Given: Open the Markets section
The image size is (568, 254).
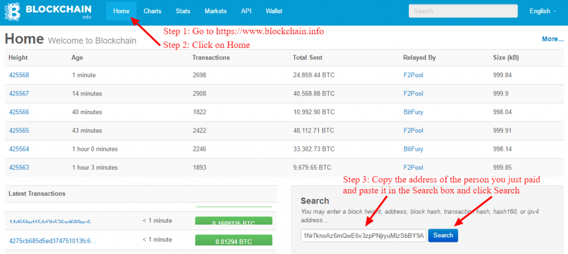Looking at the screenshot, I should (215, 11).
